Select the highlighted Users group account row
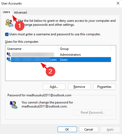Viewport: 122px width, 134px height. click(x=59, y=60)
